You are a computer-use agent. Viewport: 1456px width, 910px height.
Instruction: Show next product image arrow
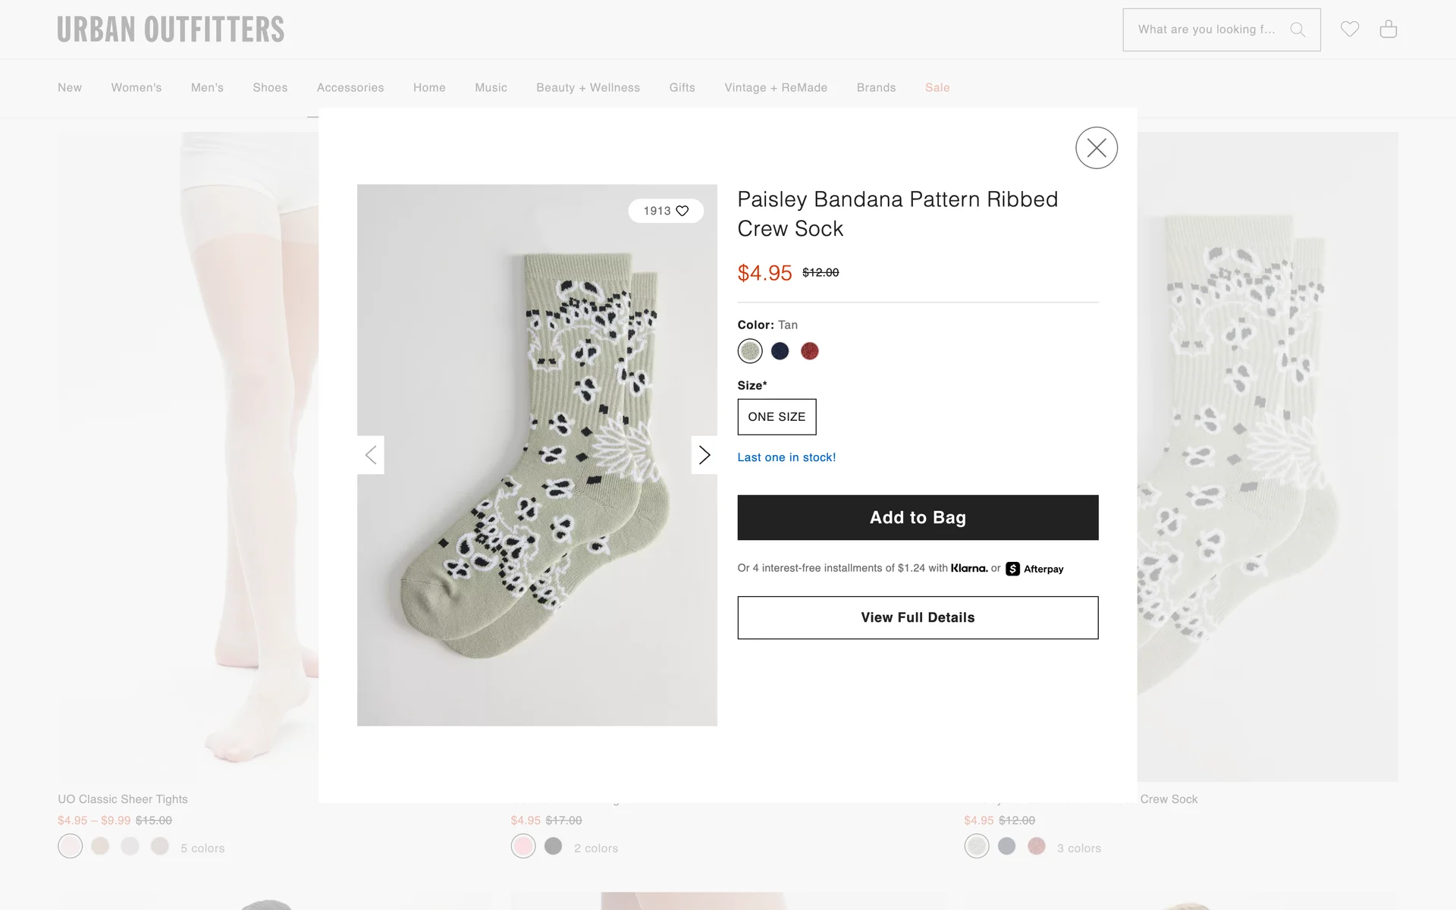(704, 455)
